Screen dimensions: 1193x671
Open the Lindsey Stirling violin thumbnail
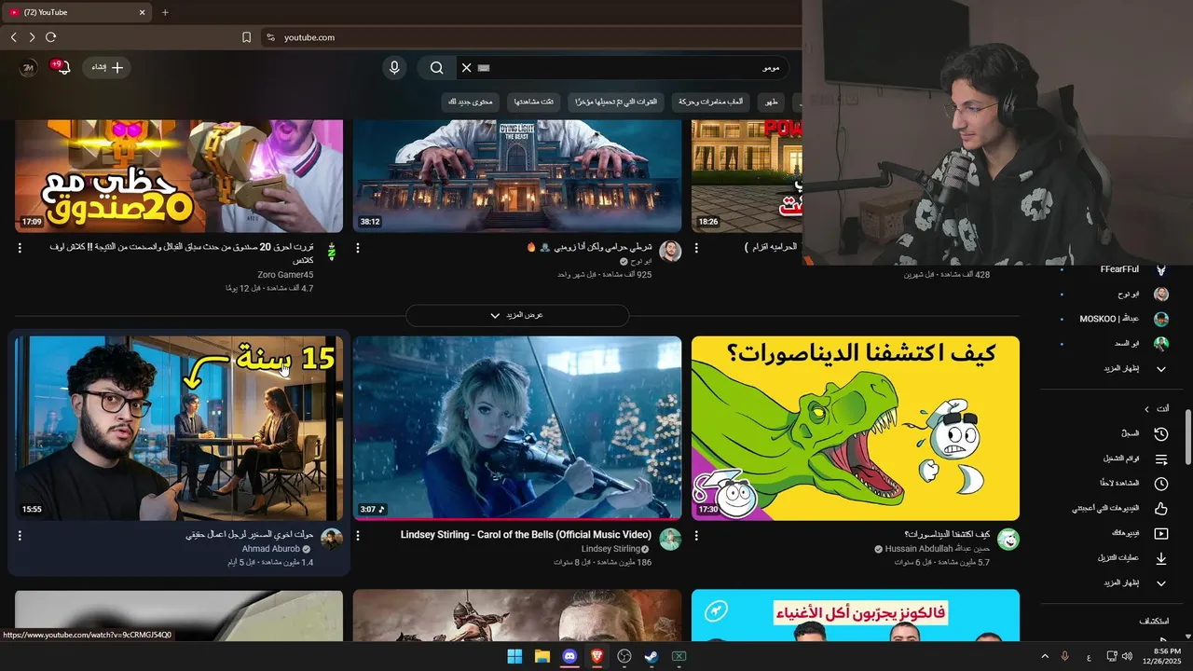click(x=517, y=428)
